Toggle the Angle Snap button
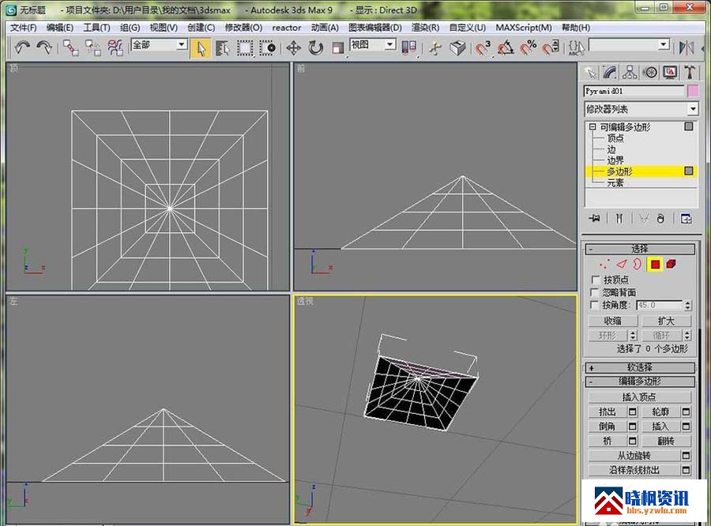The image size is (711, 526). tap(506, 48)
